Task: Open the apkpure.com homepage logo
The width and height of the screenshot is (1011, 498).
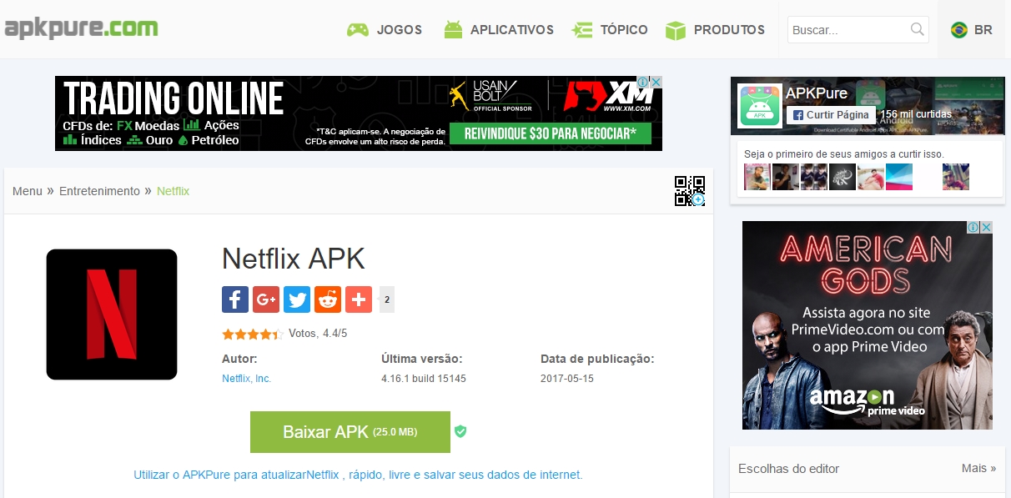Action: coord(80,28)
